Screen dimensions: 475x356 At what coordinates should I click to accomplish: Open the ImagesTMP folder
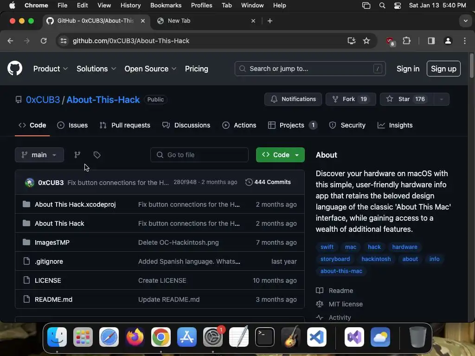click(x=52, y=242)
